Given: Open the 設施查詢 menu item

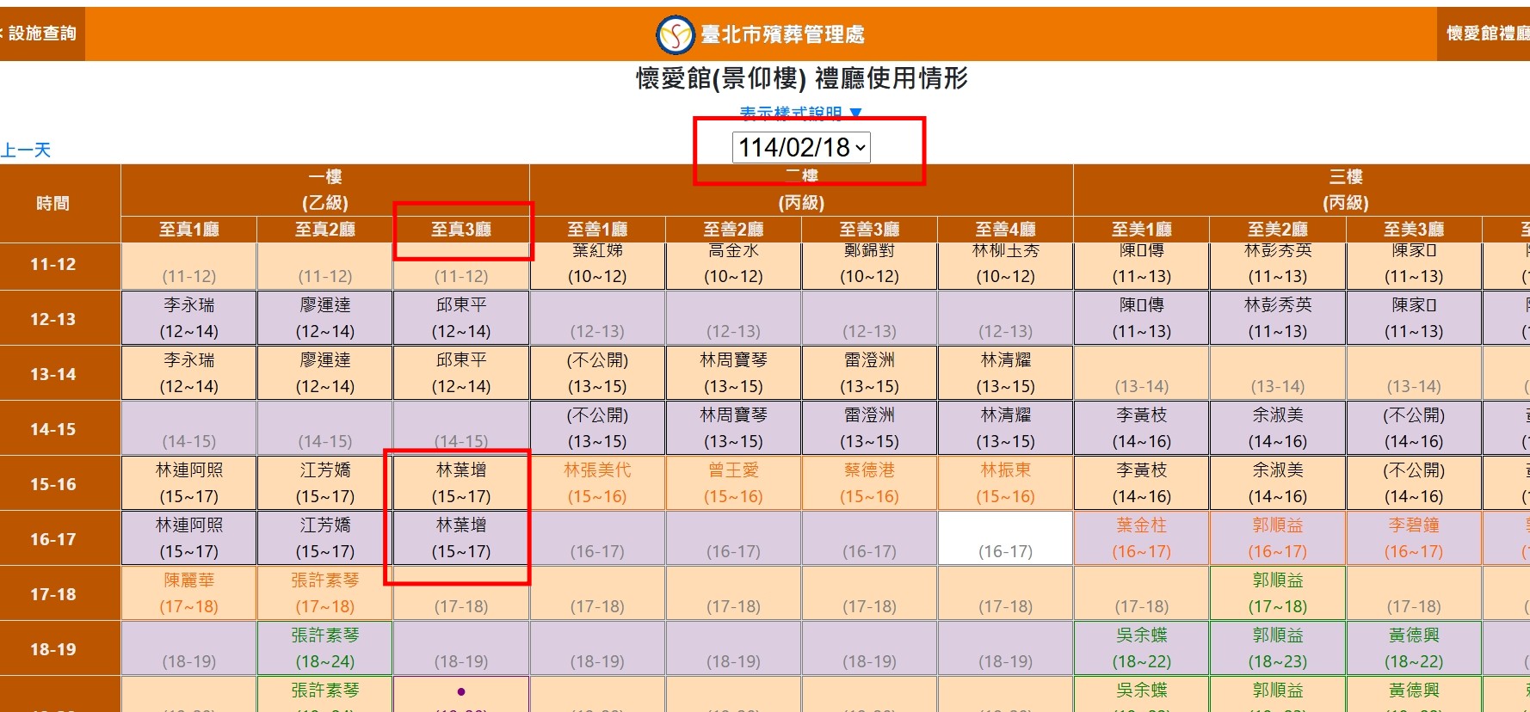Looking at the screenshot, I should pyautogui.click(x=41, y=34).
